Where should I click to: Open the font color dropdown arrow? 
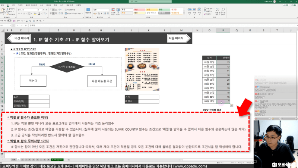coord(41,13)
